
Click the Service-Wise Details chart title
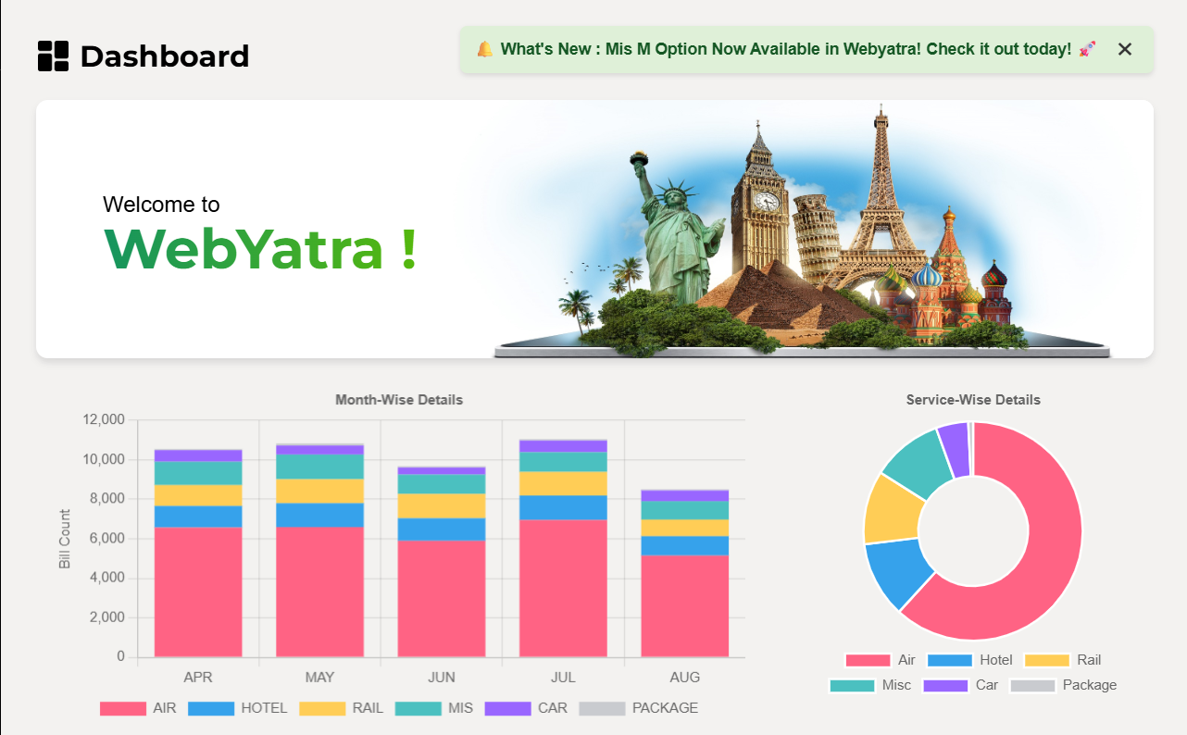(973, 400)
